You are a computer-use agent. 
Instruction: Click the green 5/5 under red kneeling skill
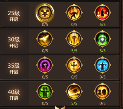click(103, 24)
